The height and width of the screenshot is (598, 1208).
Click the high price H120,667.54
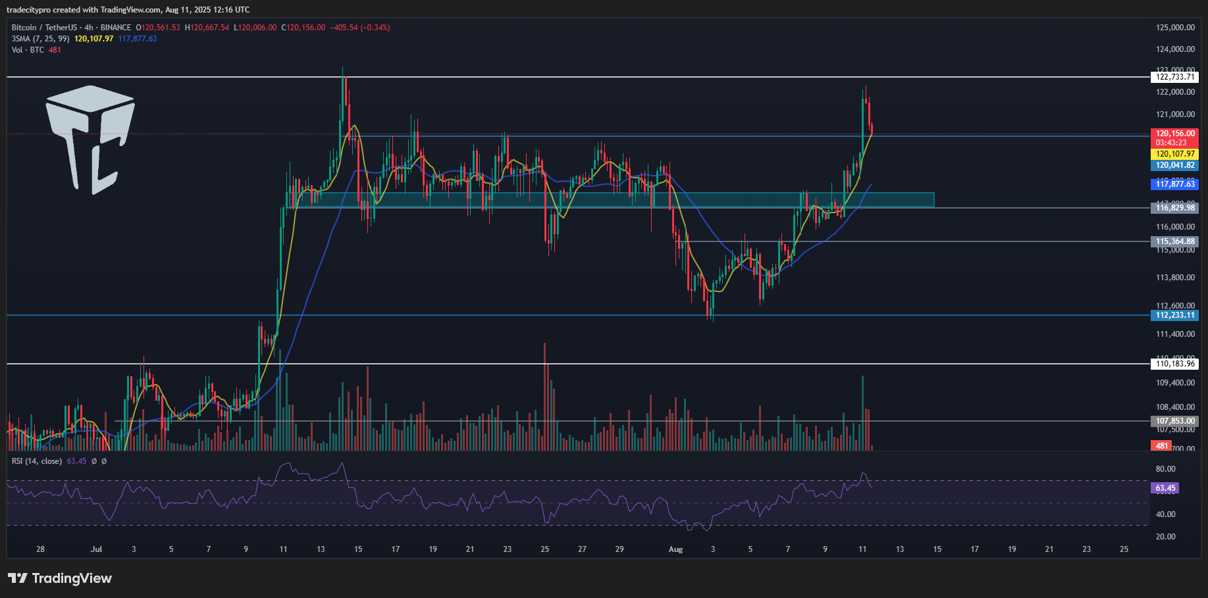click(x=207, y=28)
